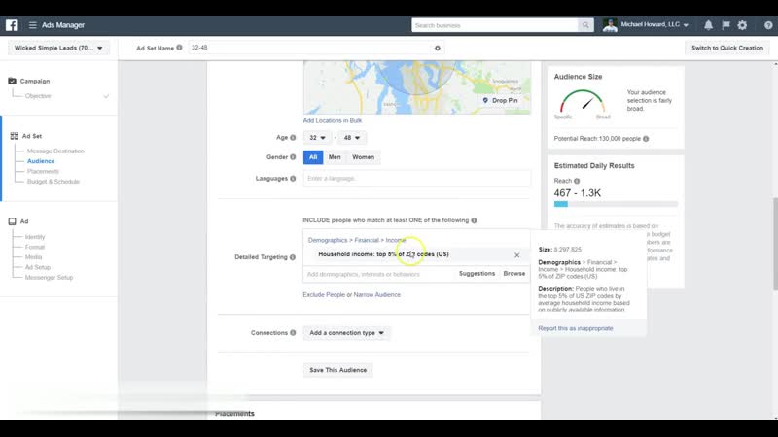
Task: Open Format under Ad in sidebar
Action: (35, 248)
